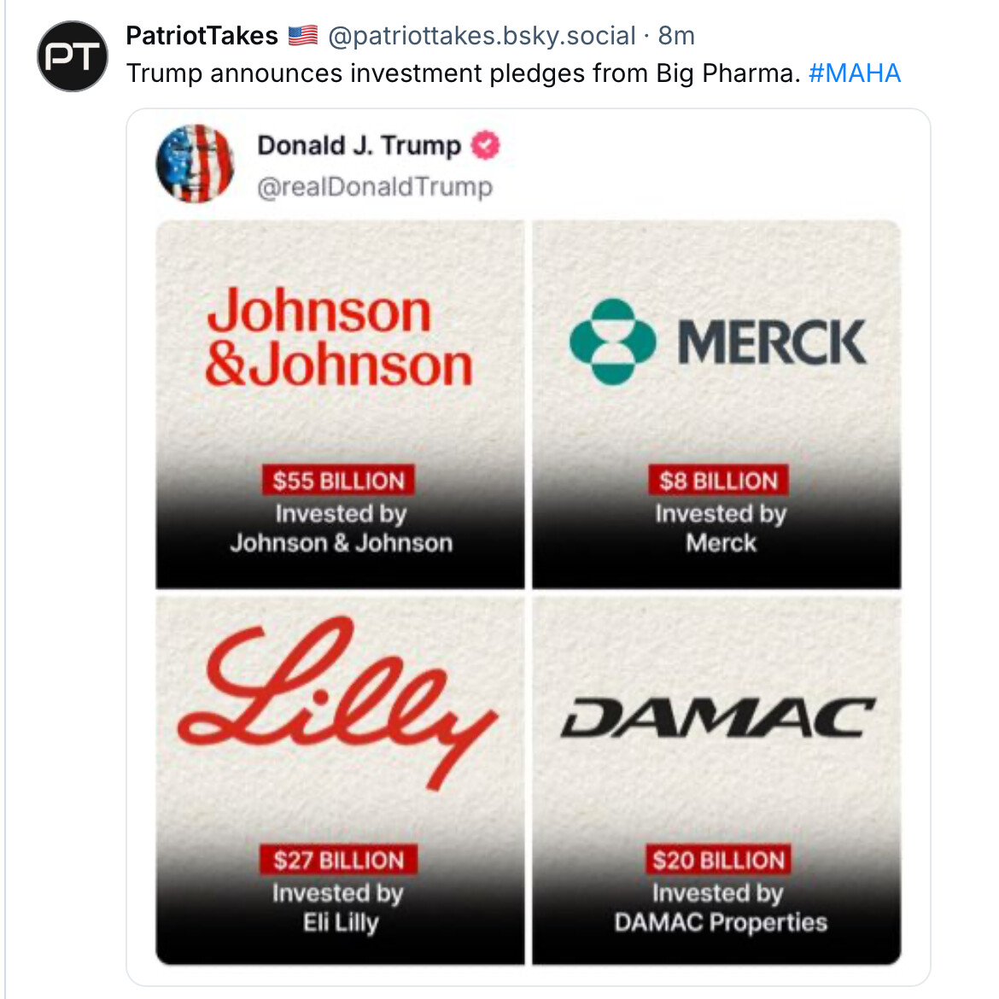Open the @patriottakes.bsky.social handle
Screen dimensions: 999x999
click(x=482, y=36)
